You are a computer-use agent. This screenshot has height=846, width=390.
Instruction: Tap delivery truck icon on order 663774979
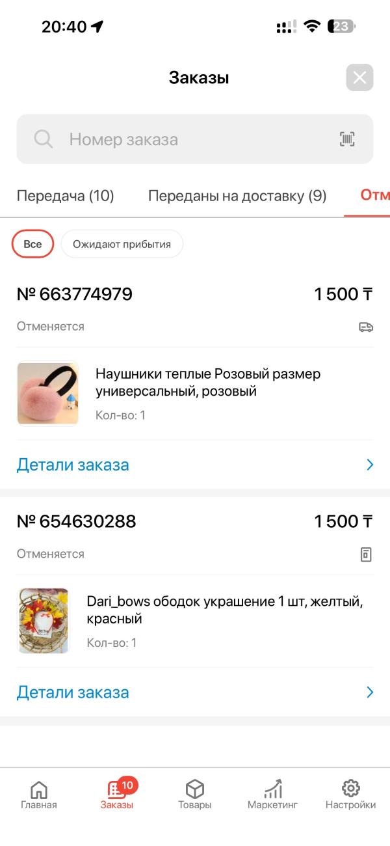point(366,327)
